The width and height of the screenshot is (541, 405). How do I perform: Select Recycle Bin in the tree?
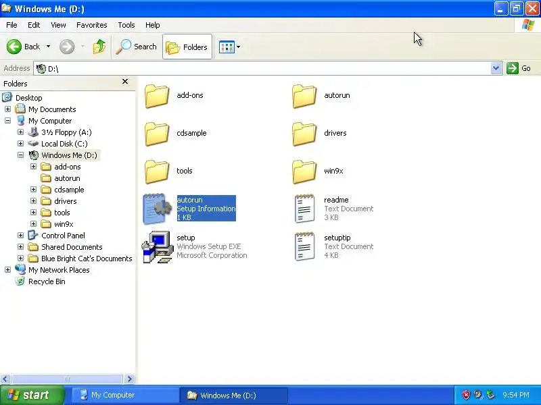coord(47,281)
